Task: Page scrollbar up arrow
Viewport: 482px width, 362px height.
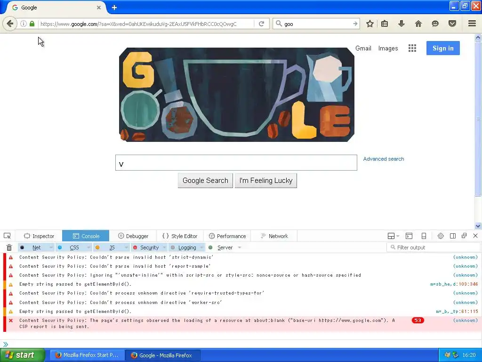Action: (x=478, y=38)
